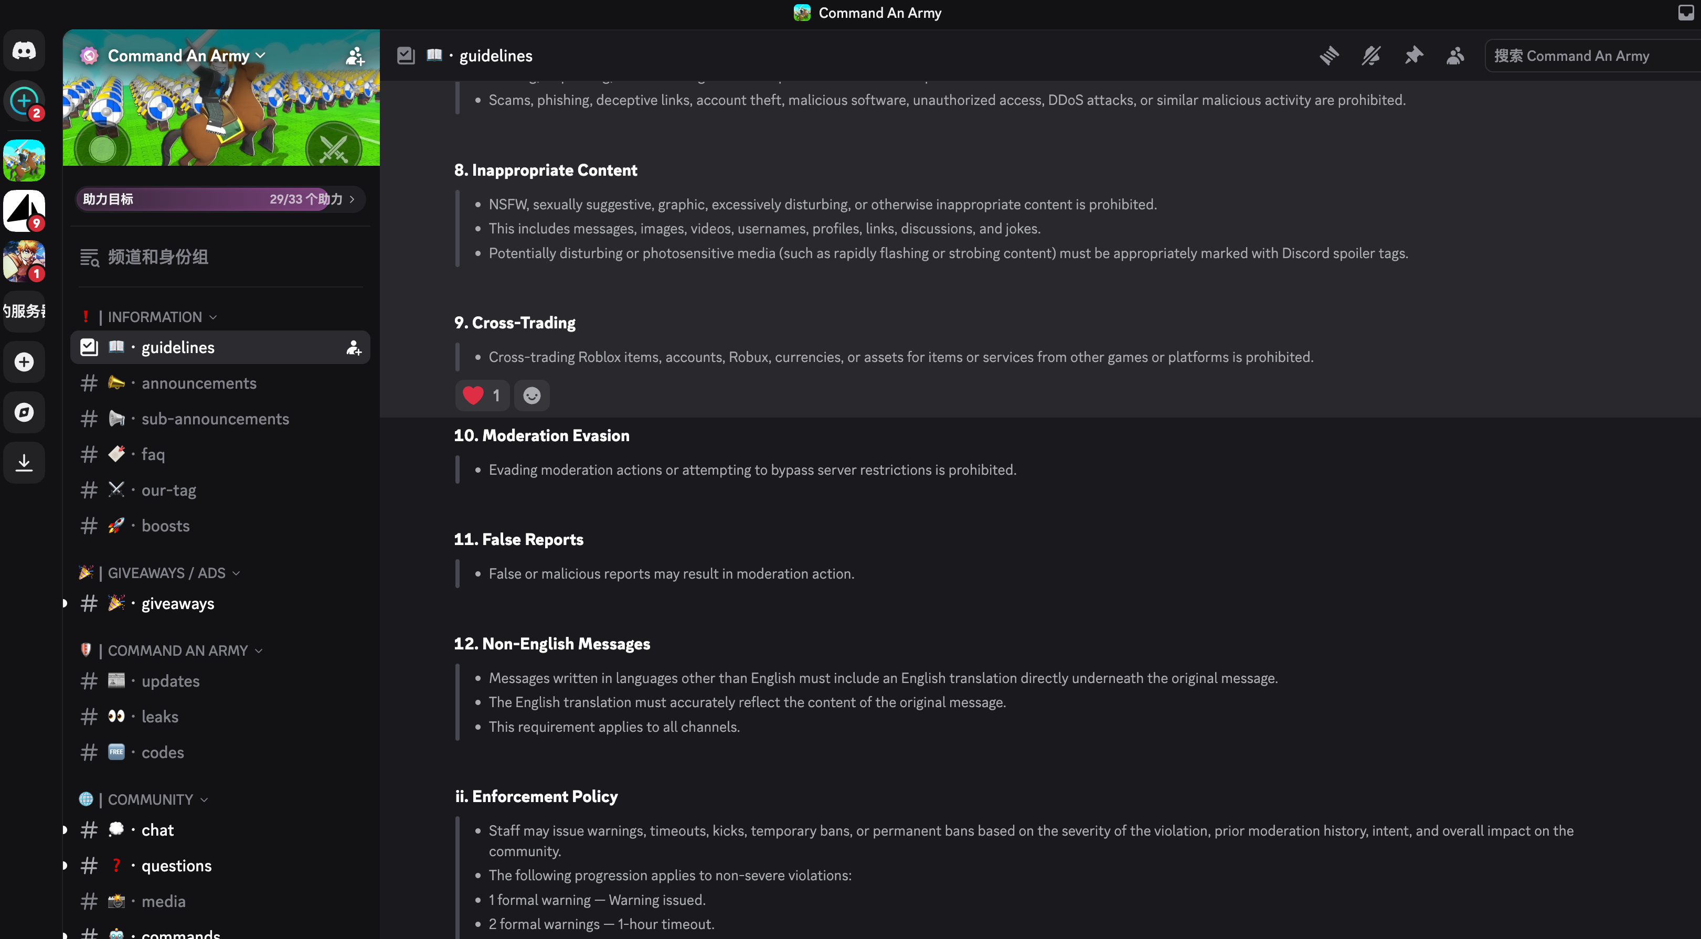Viewport: 1701px width, 939px height.
Task: Toggle the heart reaction with count 1
Action: coord(482,396)
